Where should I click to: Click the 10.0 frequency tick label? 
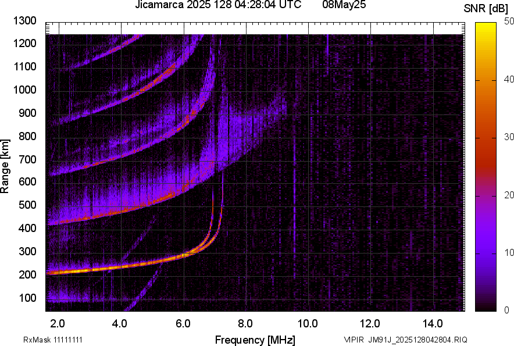point(307,324)
